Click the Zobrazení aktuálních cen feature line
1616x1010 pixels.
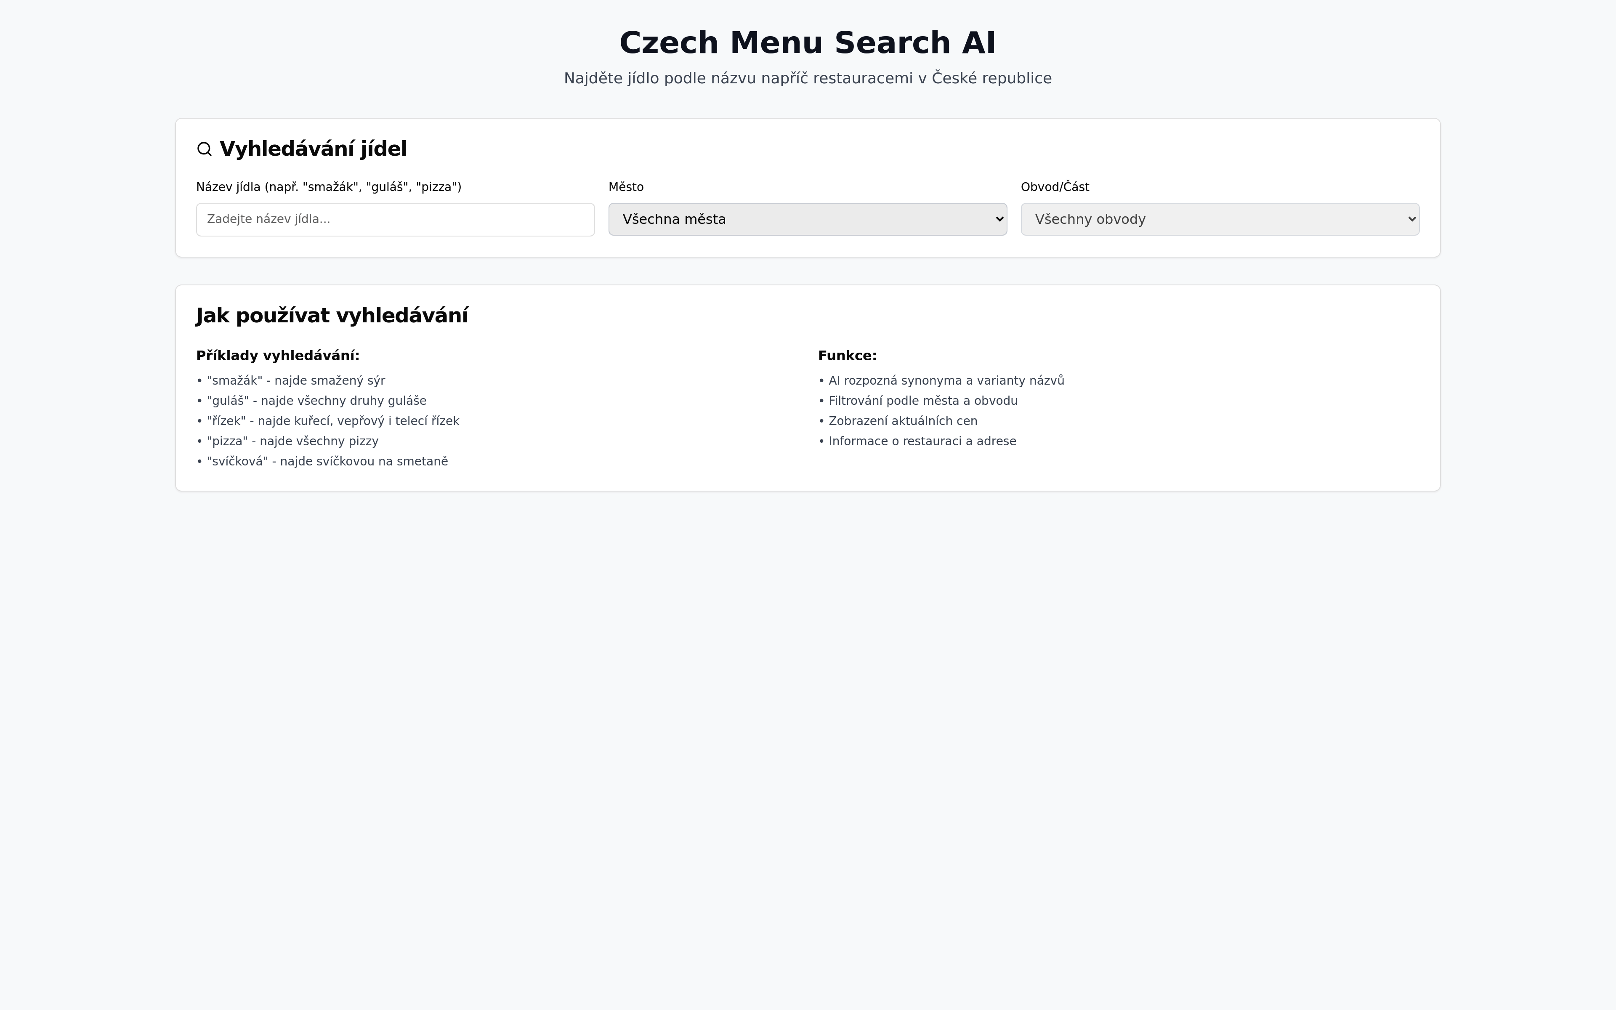[898, 421]
